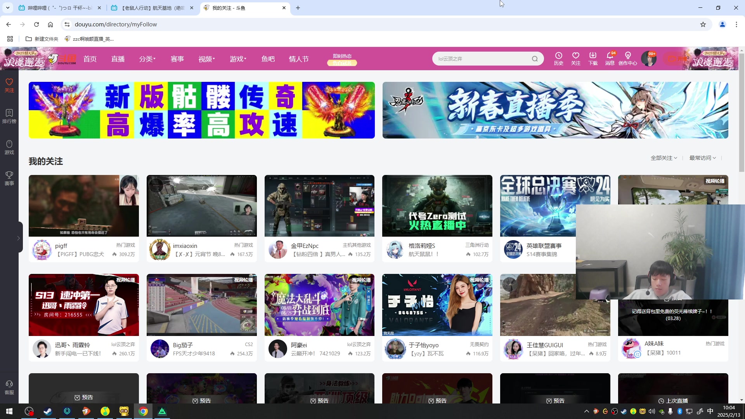
Task: Open the 新建文件夹 bookmark folder
Action: (42, 39)
